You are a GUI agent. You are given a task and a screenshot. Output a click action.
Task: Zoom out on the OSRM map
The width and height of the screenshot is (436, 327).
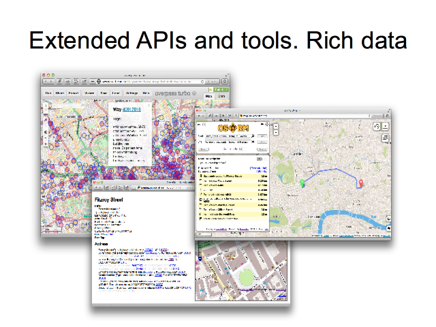point(276,132)
